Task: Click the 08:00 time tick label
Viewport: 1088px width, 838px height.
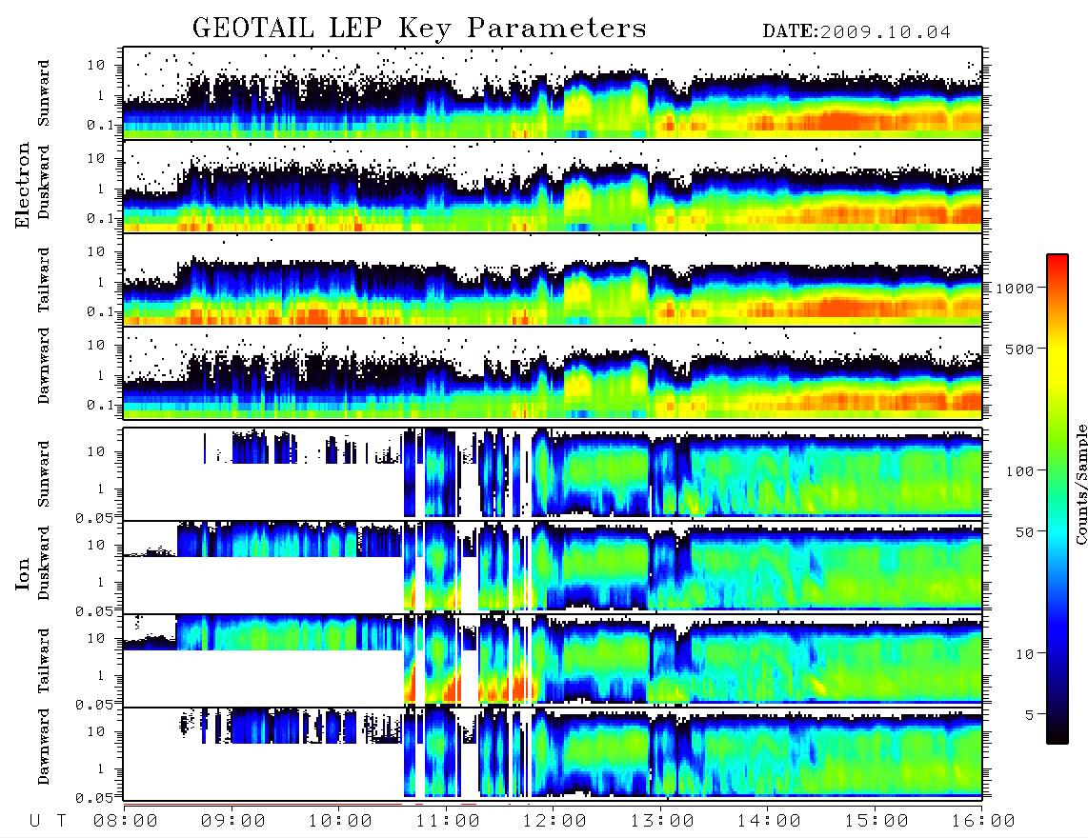Action: (x=126, y=821)
